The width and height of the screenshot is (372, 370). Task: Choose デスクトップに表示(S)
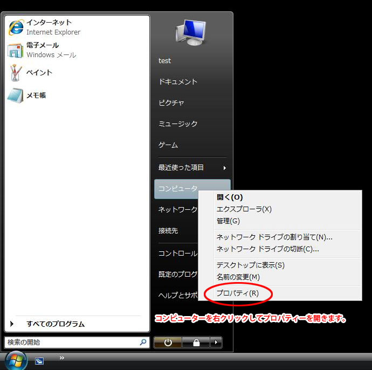280,265
